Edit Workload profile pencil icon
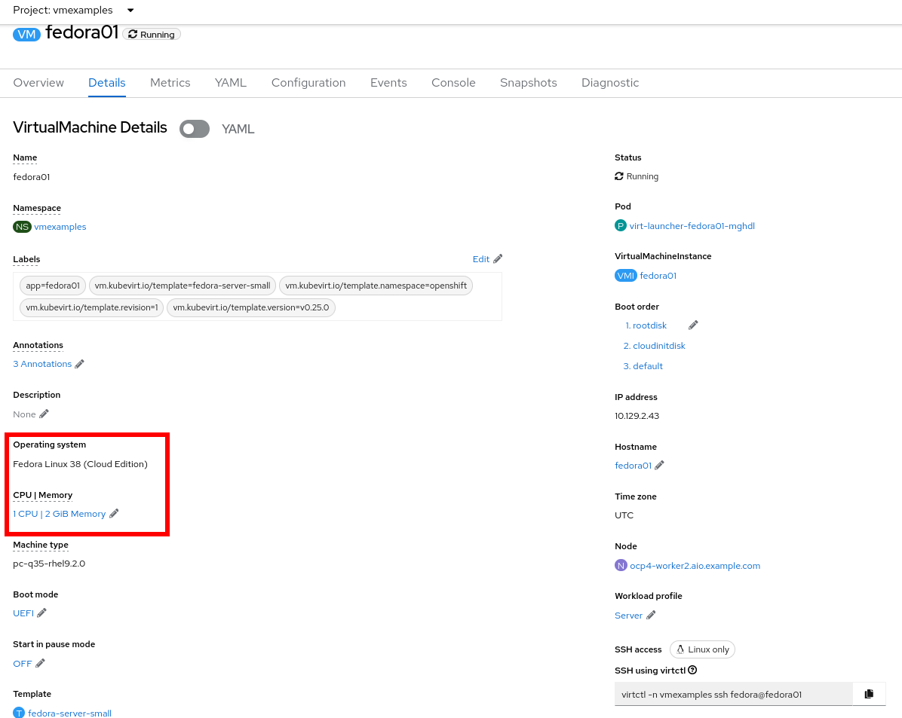Image resolution: width=902 pixels, height=718 pixels. tap(651, 616)
